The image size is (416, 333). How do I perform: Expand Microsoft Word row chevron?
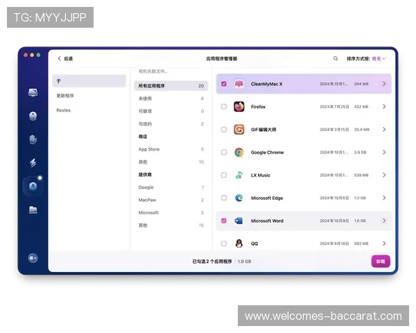coord(384,221)
